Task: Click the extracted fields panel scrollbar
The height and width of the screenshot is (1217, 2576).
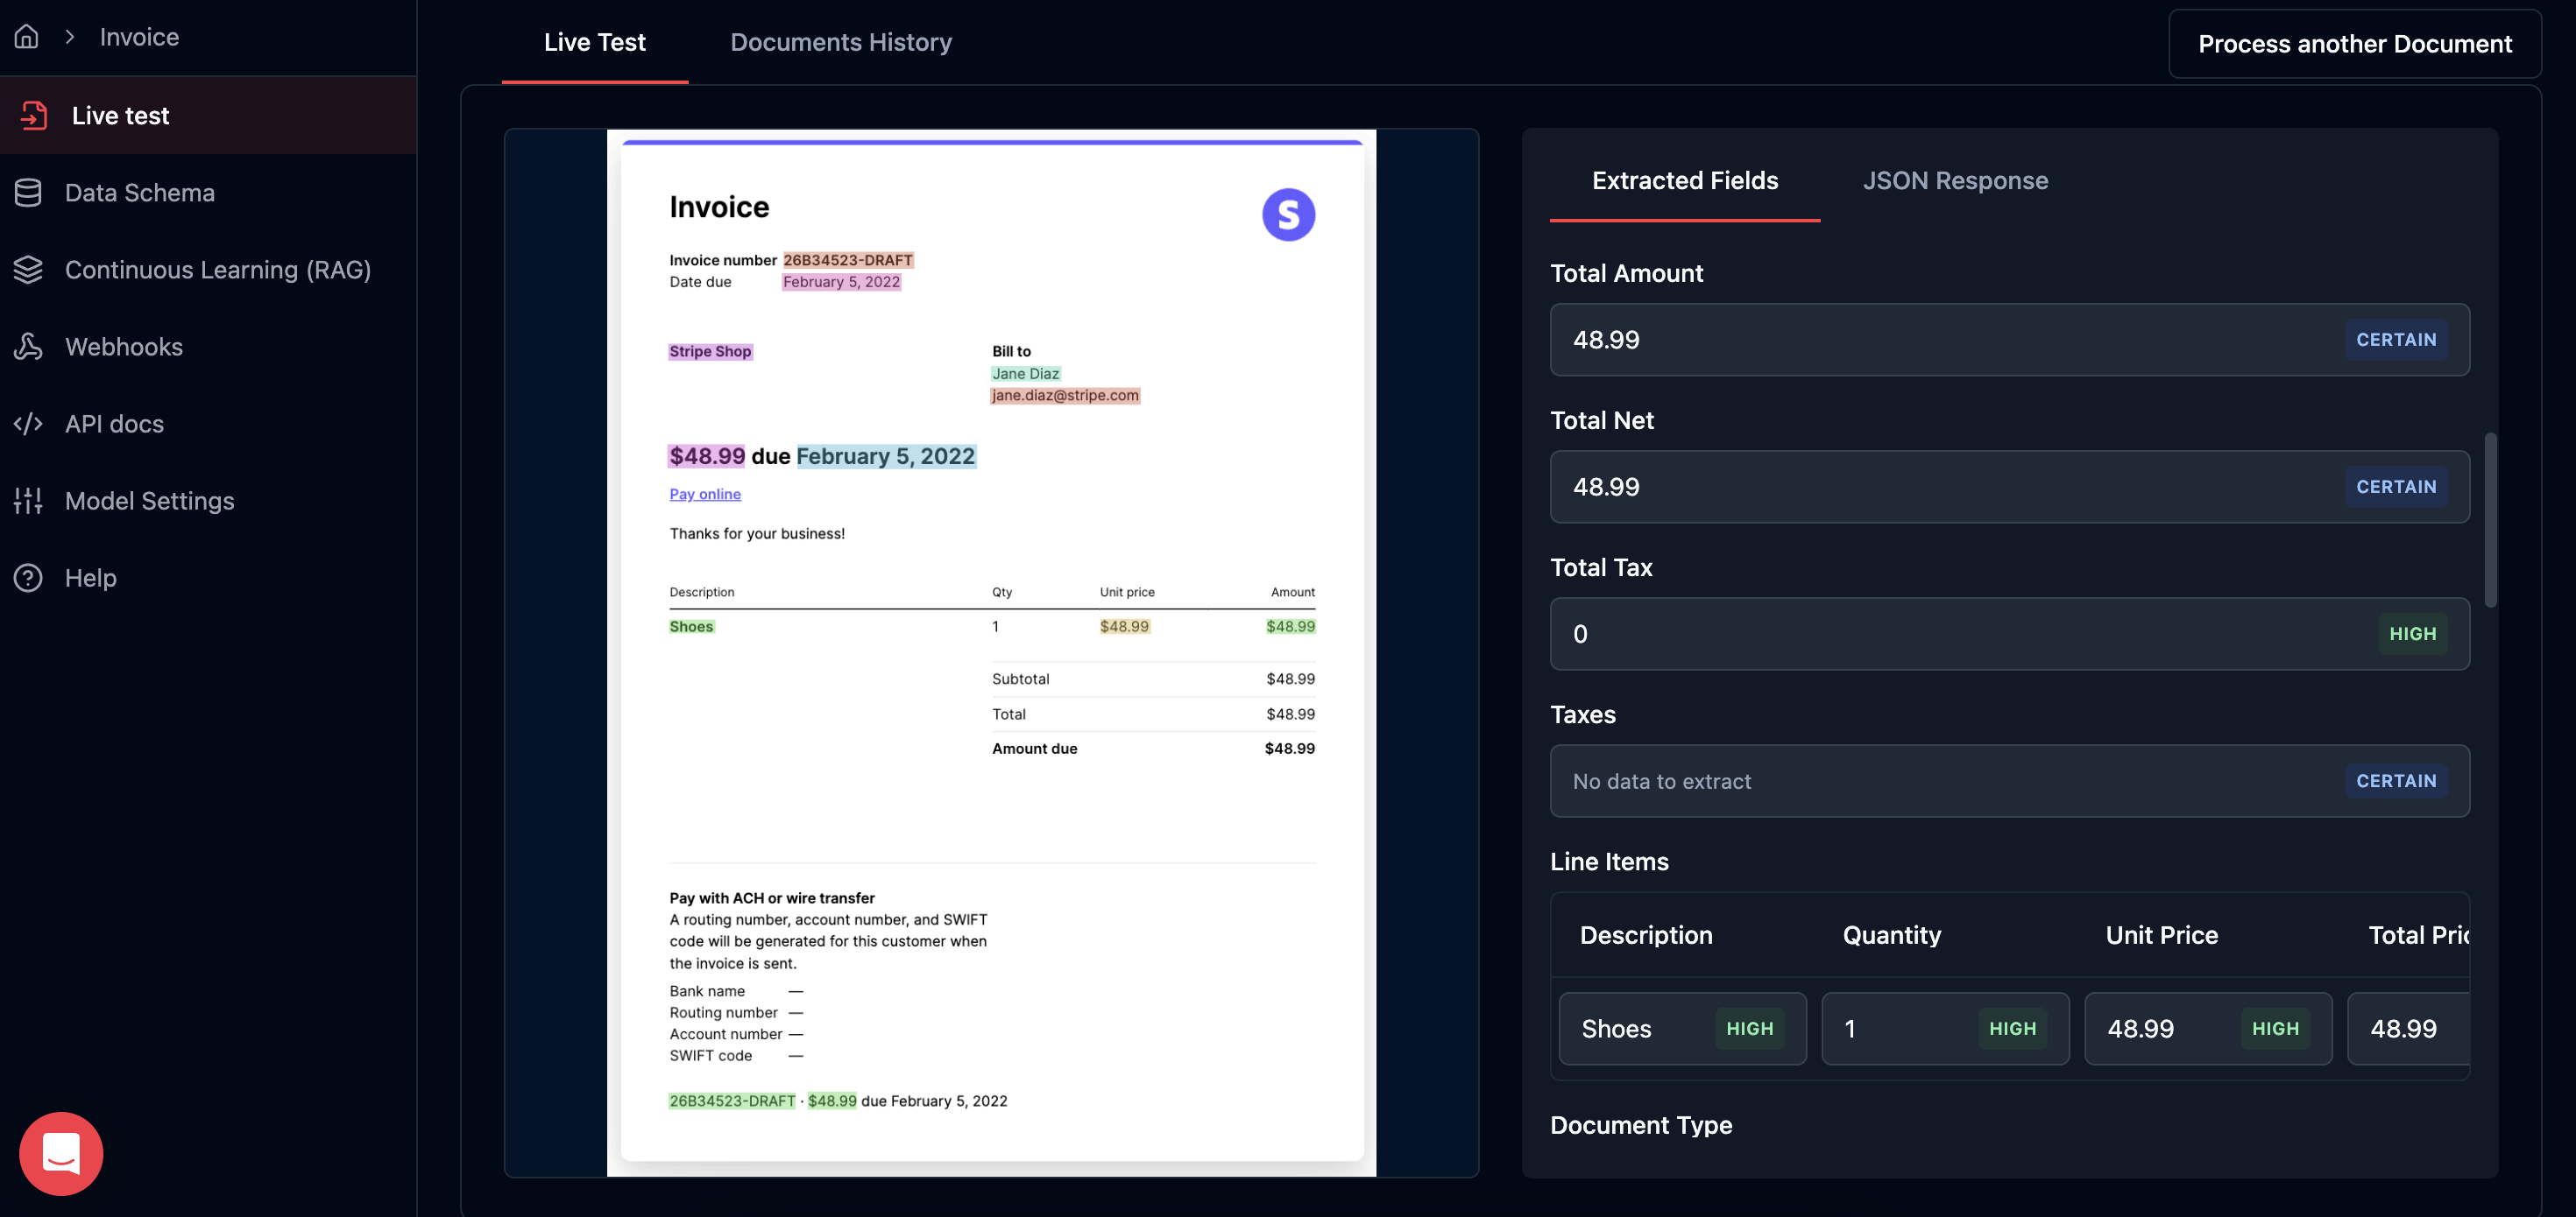Action: [x=2490, y=519]
